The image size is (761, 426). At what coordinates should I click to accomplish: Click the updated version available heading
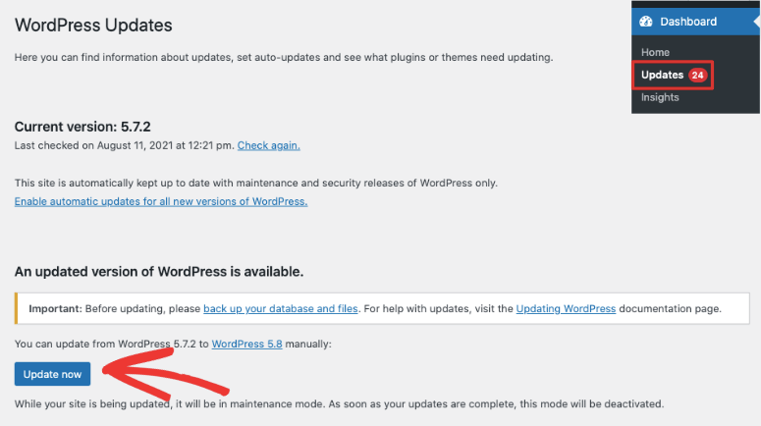coord(159,271)
